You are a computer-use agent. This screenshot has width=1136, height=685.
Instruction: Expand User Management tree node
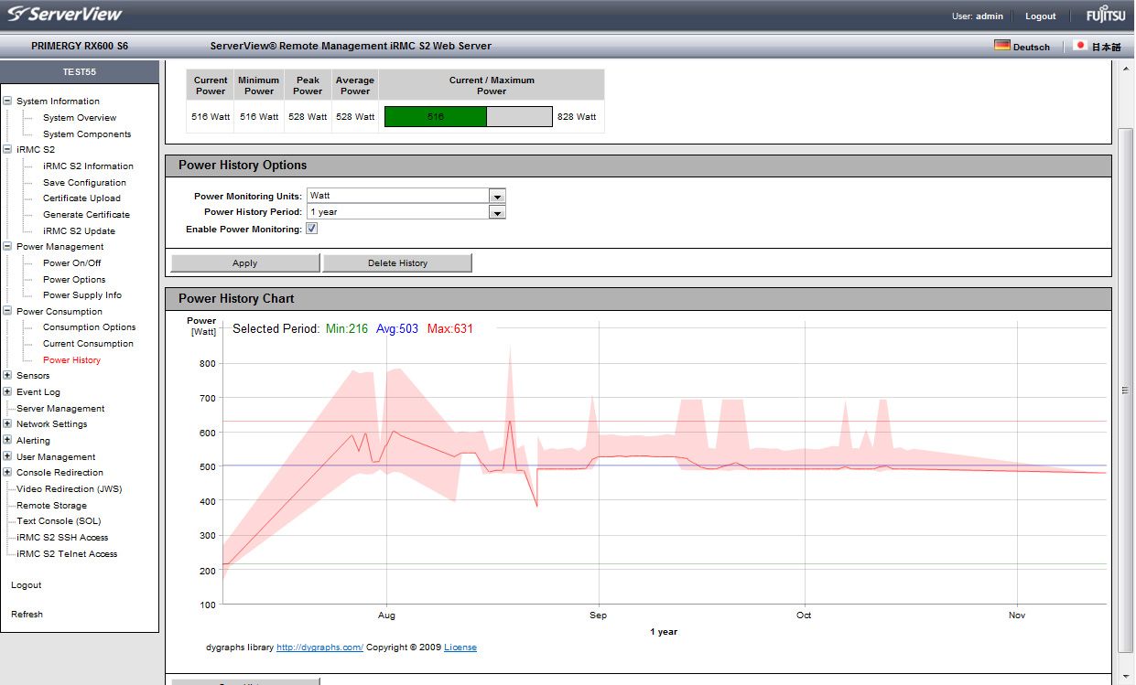pos(7,456)
